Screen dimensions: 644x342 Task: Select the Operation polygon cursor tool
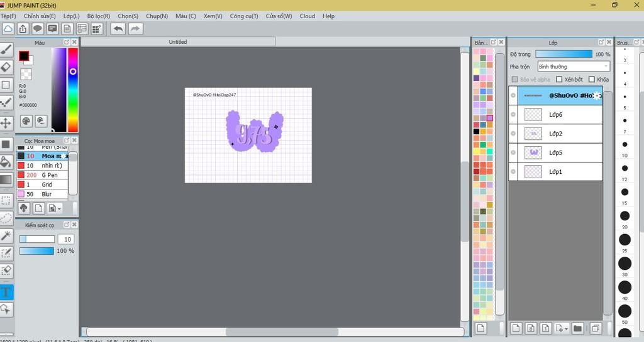coord(6,309)
